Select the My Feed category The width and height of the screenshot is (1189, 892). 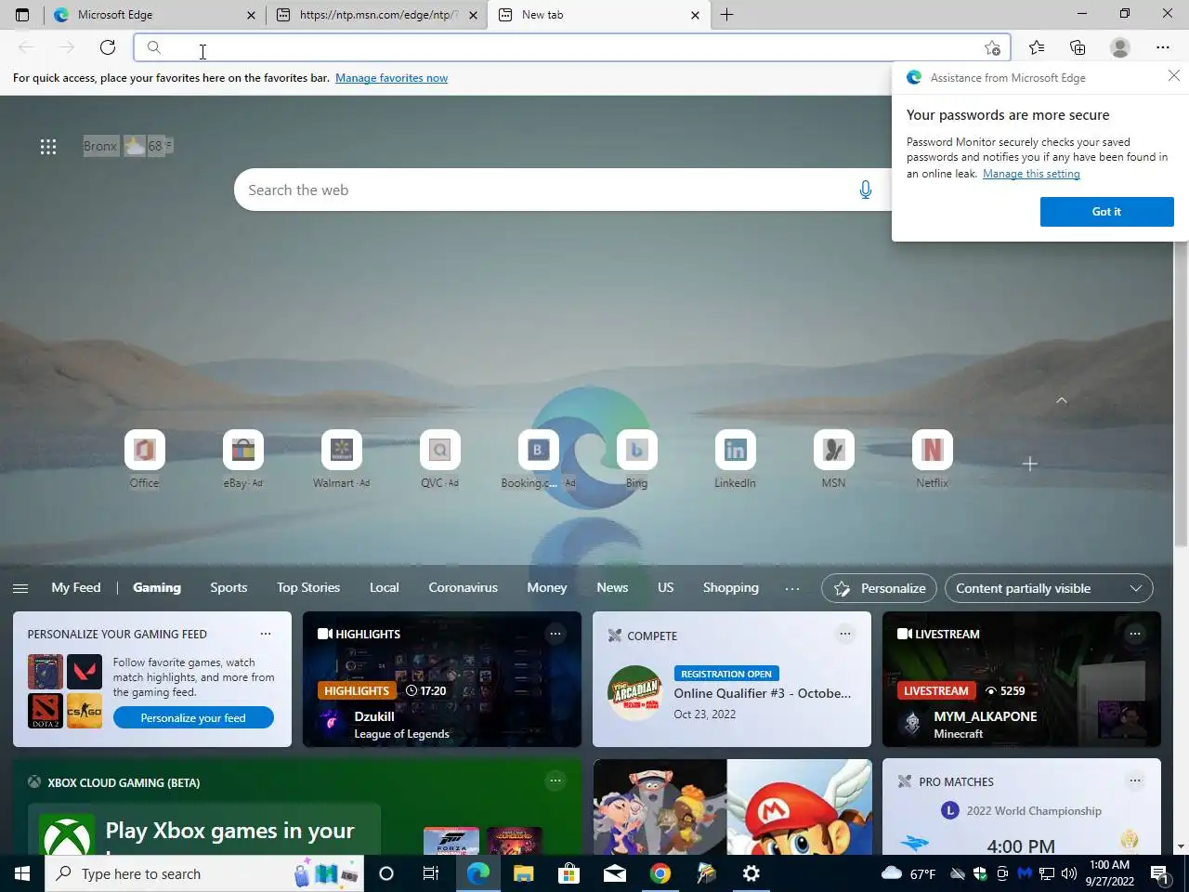(x=76, y=587)
